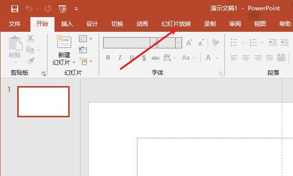Toggle text Shadow formatting
Screen dimensions: 293x176
point(143,58)
